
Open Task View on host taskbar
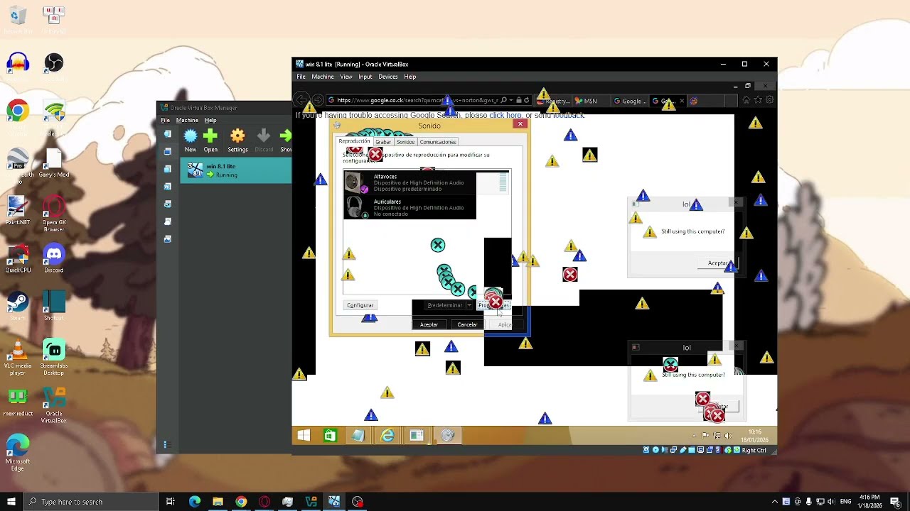click(x=171, y=502)
